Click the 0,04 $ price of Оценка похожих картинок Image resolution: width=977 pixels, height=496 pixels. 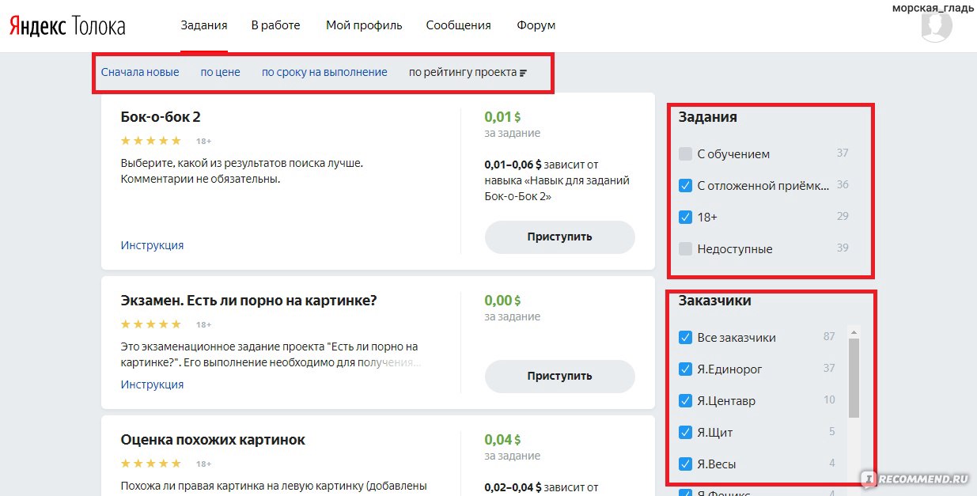point(503,440)
